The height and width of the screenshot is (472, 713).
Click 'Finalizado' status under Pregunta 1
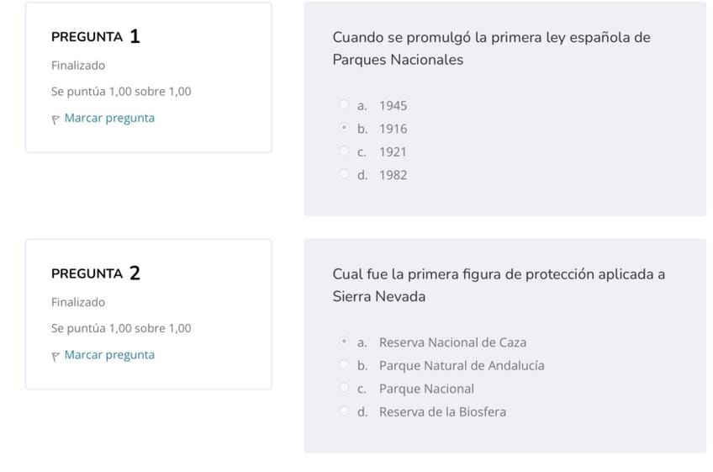point(78,66)
